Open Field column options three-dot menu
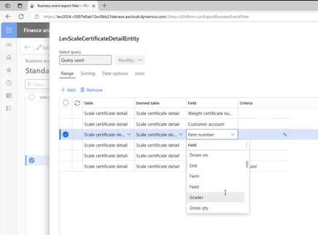This screenshot has width=318, height=235. pos(246,145)
